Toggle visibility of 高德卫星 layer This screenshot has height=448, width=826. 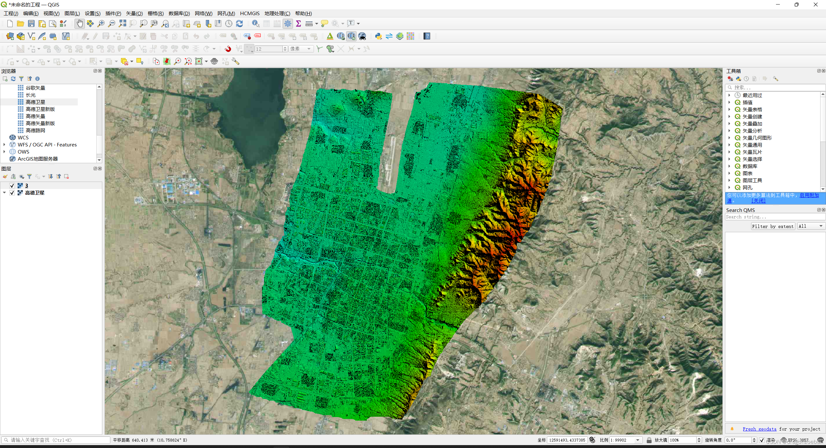(x=12, y=193)
